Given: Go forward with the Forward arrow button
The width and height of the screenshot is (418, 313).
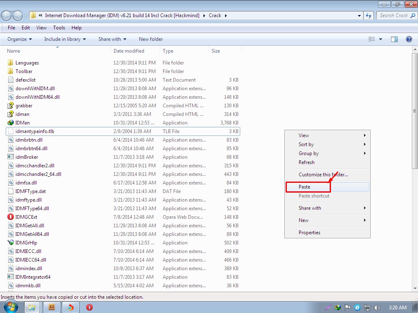Looking at the screenshot, I should pyautogui.click(x=18, y=16).
